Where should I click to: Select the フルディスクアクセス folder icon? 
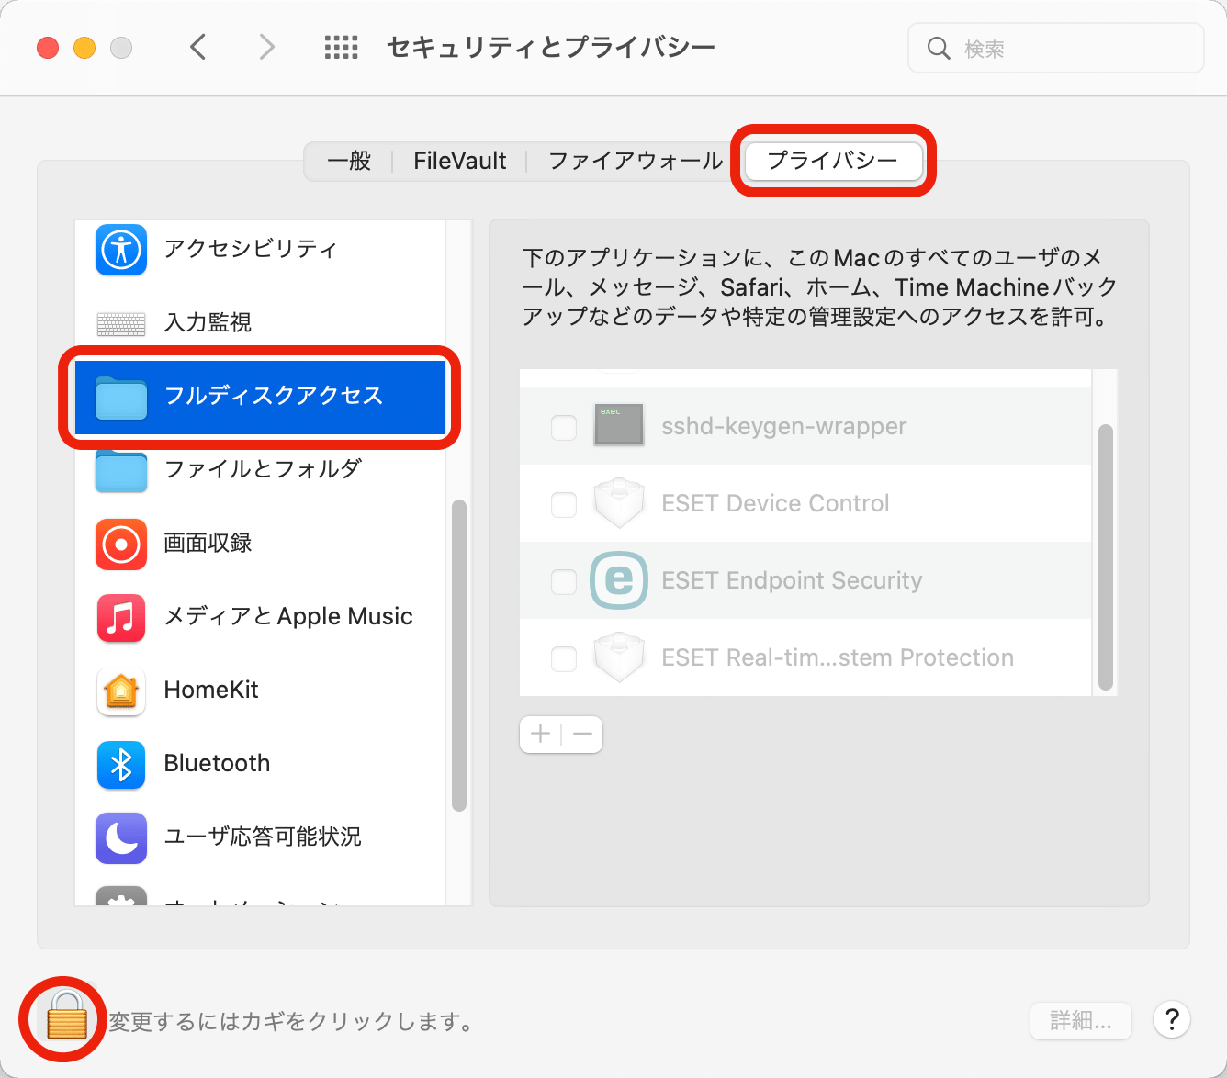coord(120,396)
